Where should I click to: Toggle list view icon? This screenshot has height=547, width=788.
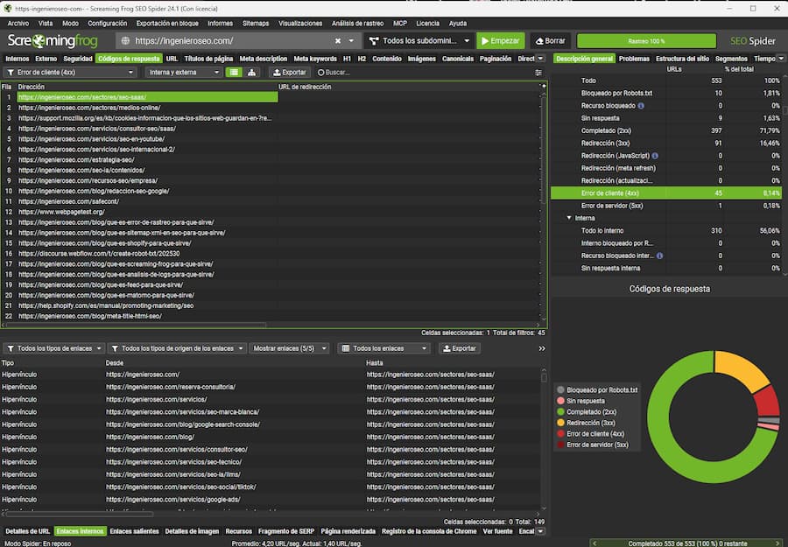click(x=234, y=73)
